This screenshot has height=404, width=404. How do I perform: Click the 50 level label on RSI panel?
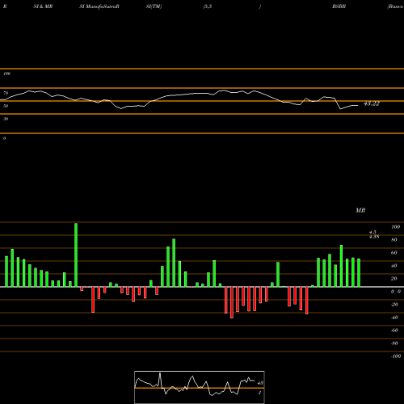pyautogui.click(x=6, y=106)
